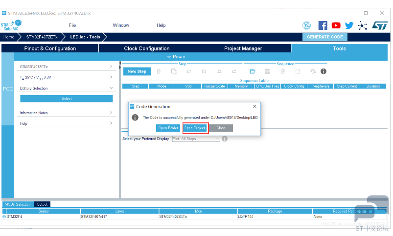
Task: Click the Open Folder button
Action: pyautogui.click(x=168, y=128)
